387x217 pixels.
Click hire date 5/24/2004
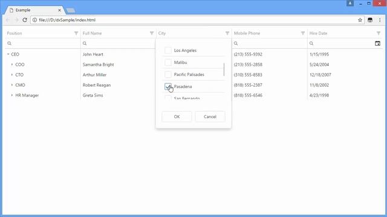tap(319, 64)
